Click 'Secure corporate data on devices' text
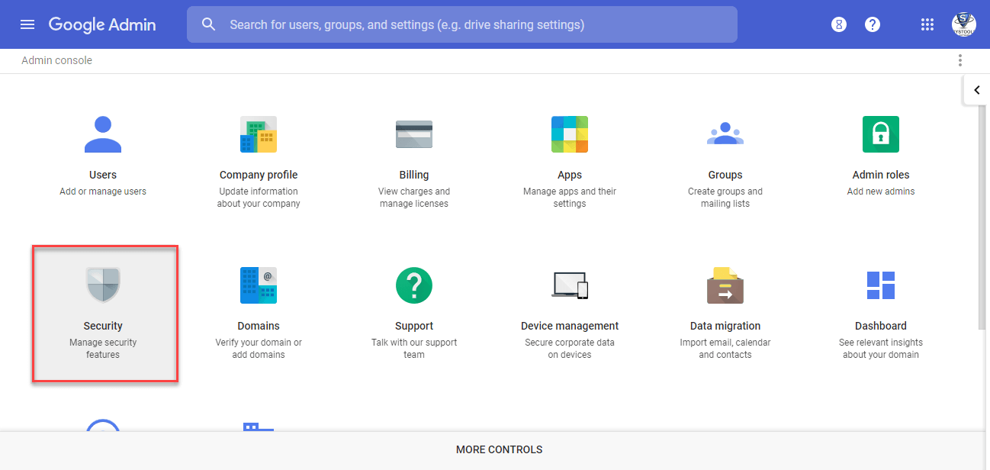 click(570, 349)
